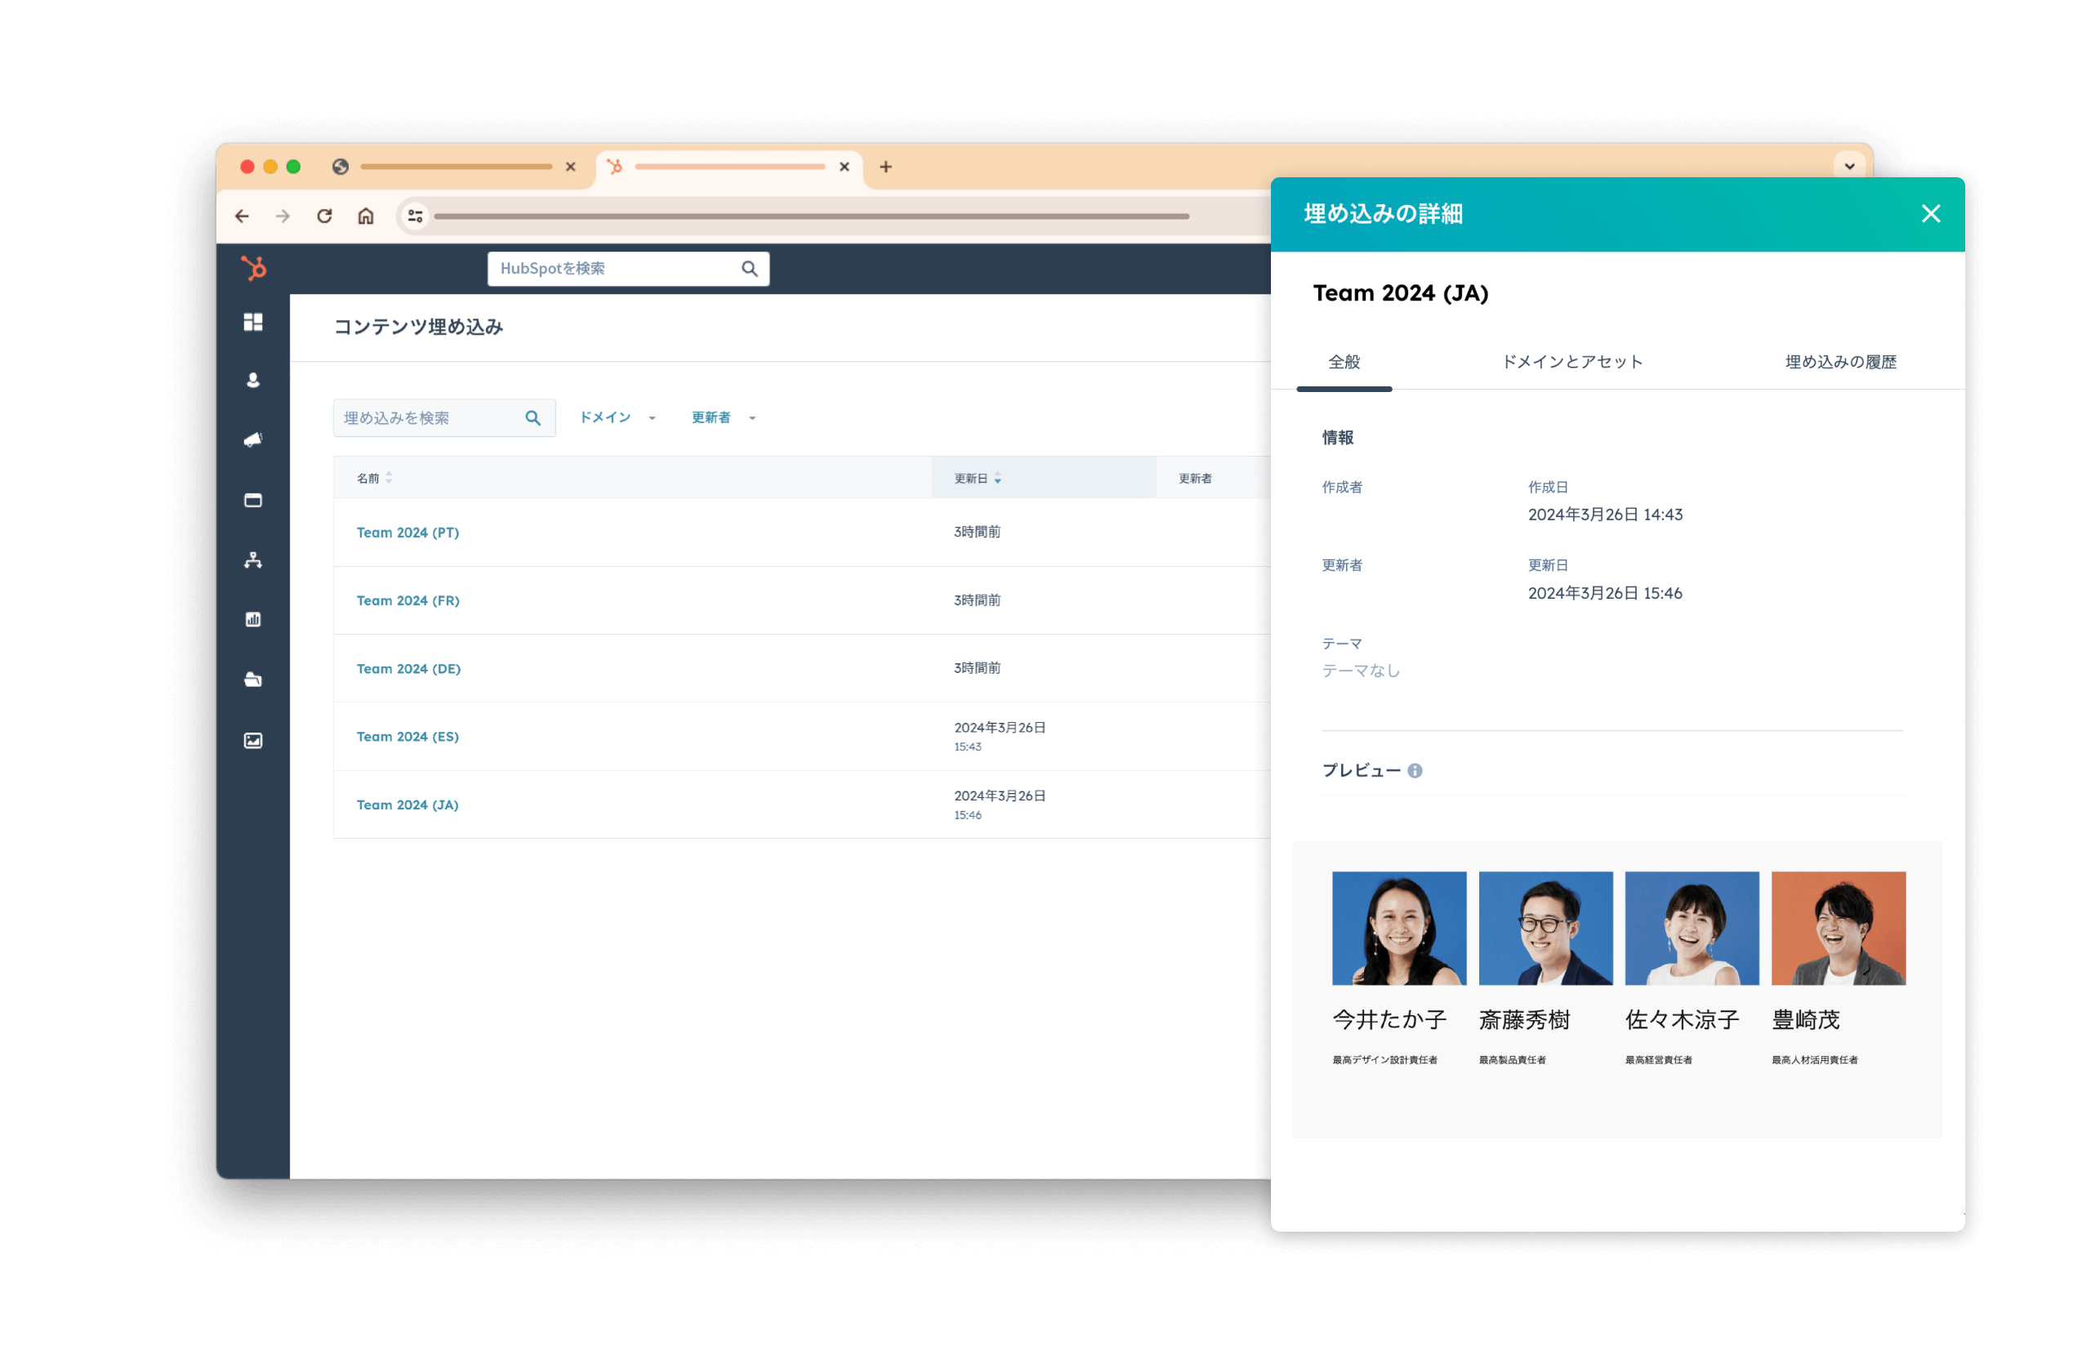Image resolution: width=2091 pixels, height=1364 pixels.
Task: Click the HubSpotを検索 search field
Action: [629, 269]
